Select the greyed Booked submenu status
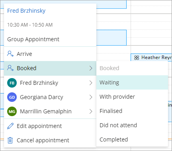The height and width of the screenshot is (151, 172). (x=132, y=68)
